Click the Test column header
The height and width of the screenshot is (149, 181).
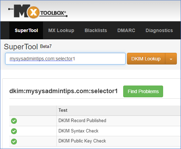pos(63,110)
